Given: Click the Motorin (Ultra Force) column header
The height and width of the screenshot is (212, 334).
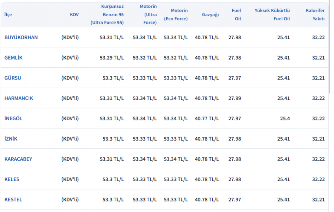Looking at the screenshot, I should click(x=148, y=15).
